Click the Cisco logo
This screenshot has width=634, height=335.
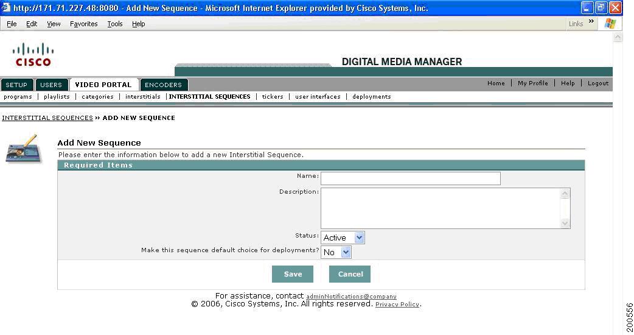click(x=33, y=55)
